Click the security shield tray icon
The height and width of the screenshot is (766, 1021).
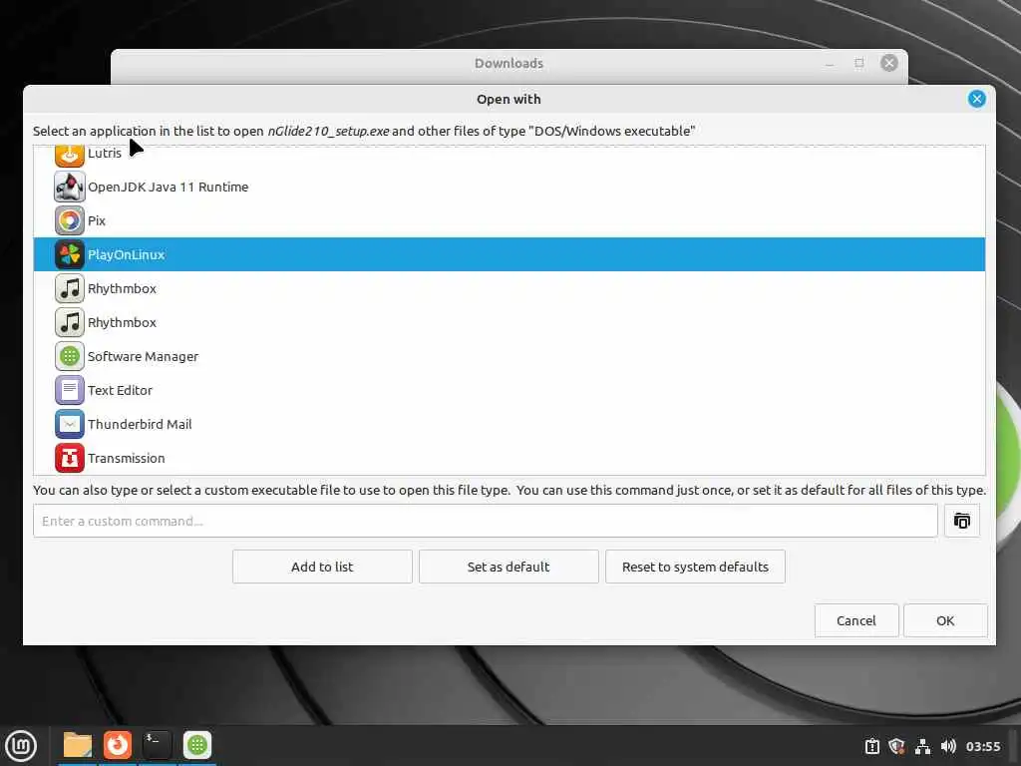(896, 746)
